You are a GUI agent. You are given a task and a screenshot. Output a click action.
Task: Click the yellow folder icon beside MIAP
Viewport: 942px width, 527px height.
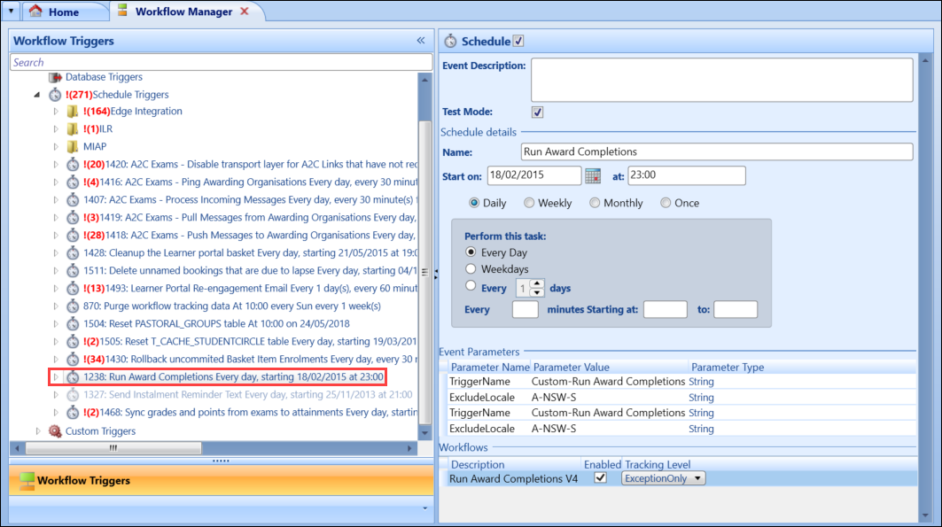74,145
